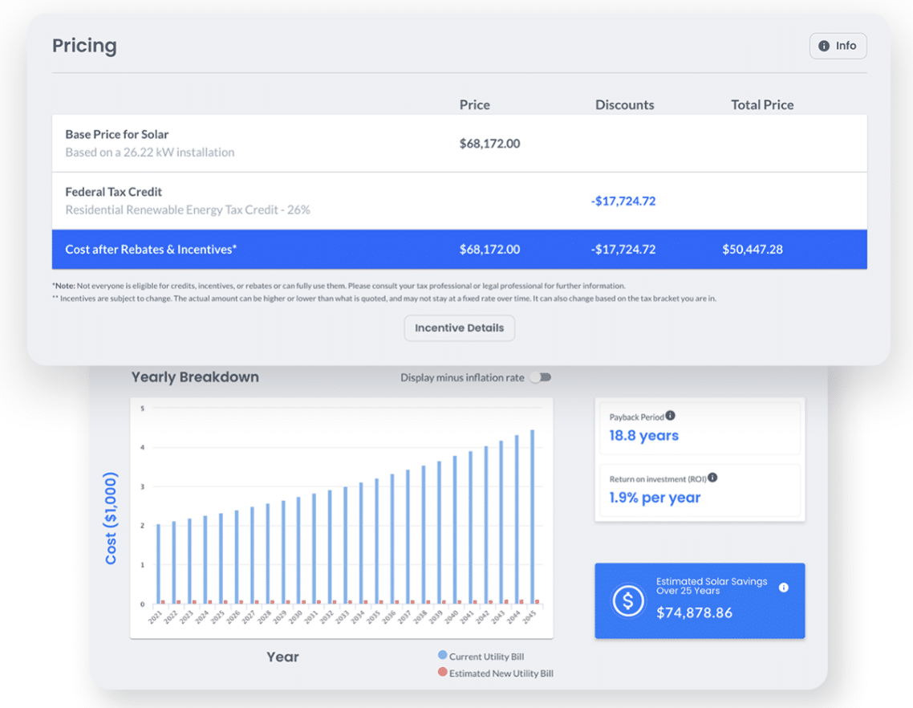This screenshot has height=708, width=913.
Task: Click the 2021 blue bar in chart
Action: 158,562
